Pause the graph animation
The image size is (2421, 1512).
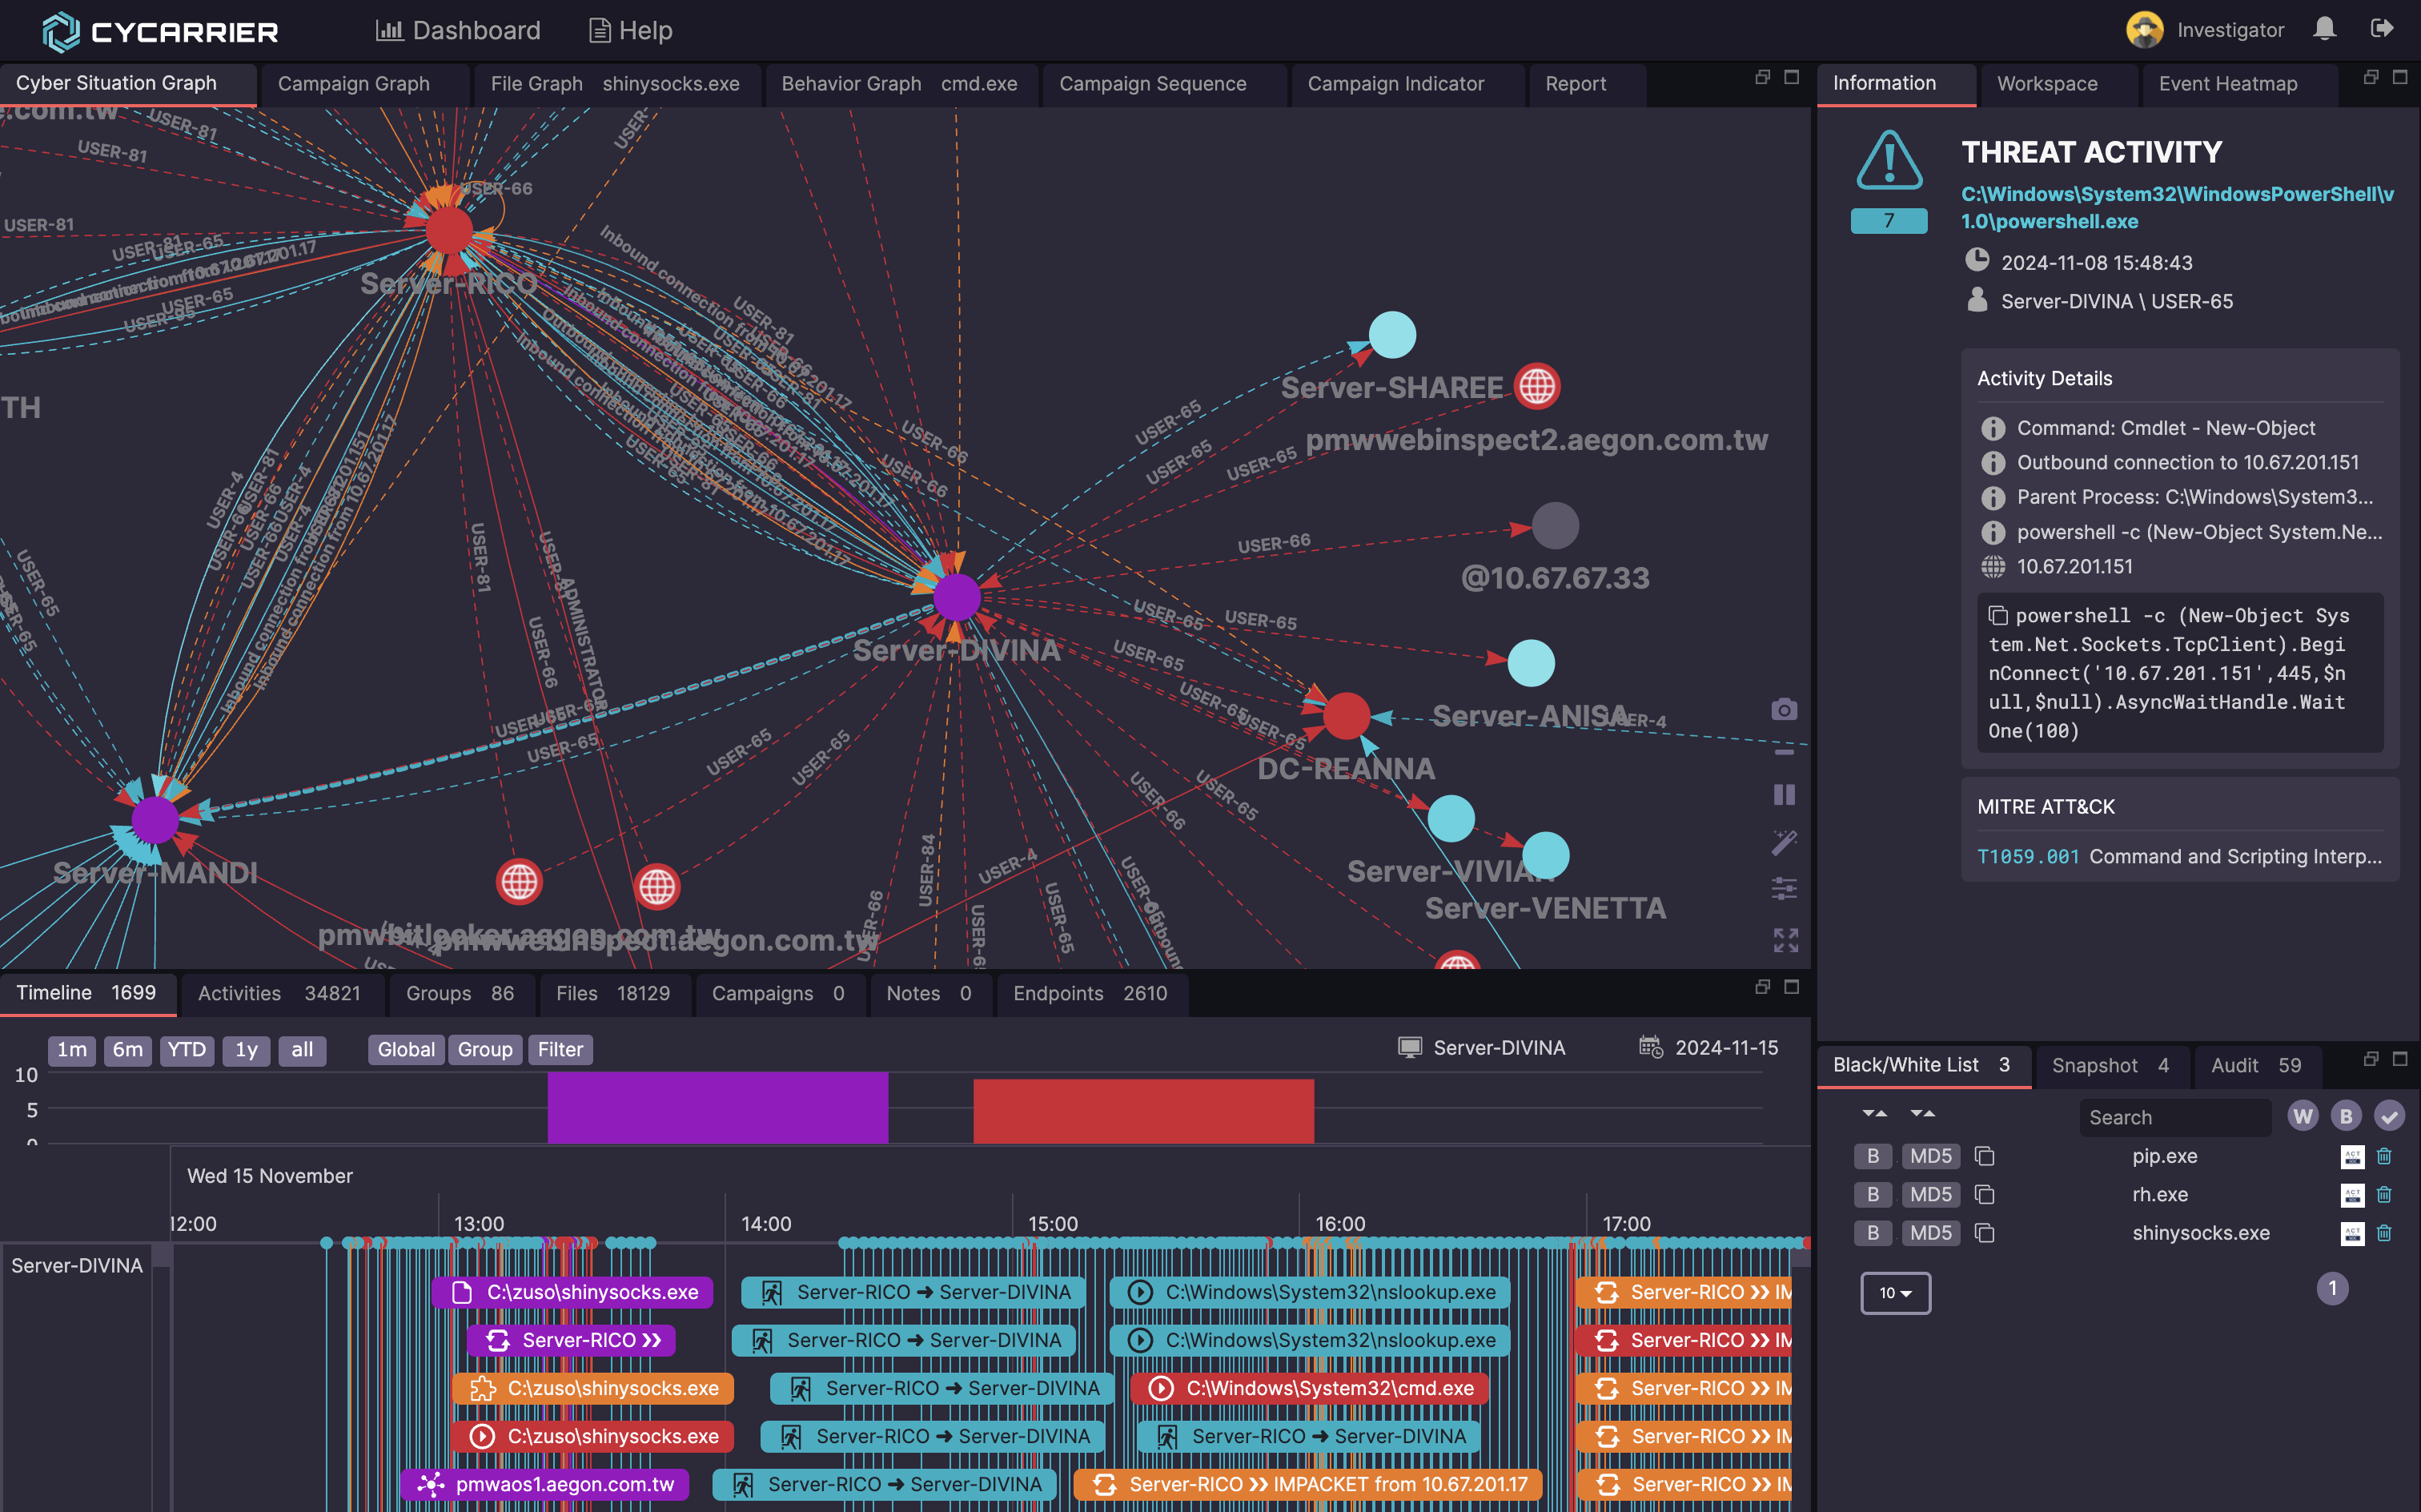click(x=1785, y=795)
